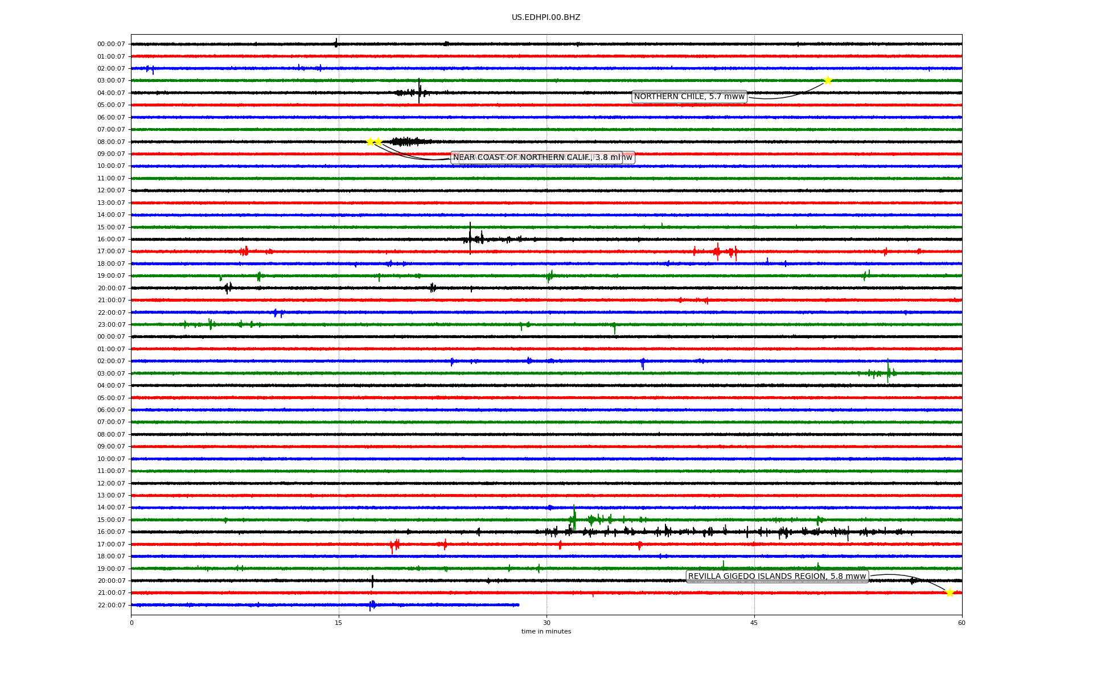Click the left yellow star on the two-star row

pos(370,142)
